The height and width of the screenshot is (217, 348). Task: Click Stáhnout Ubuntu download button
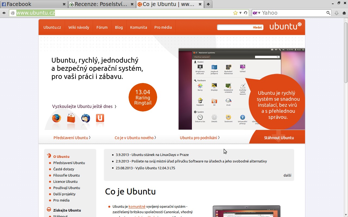tap(279, 138)
